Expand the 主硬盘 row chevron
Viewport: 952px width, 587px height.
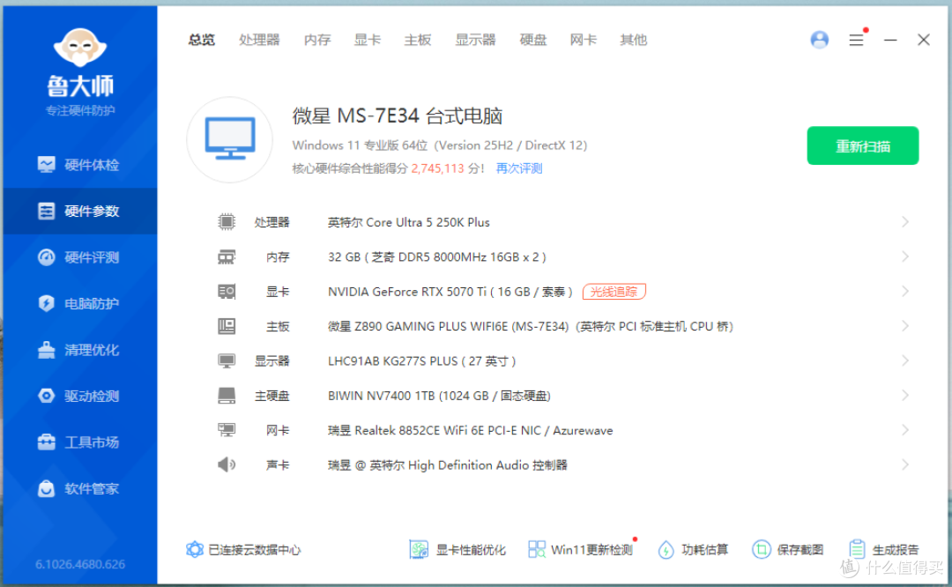pos(904,395)
